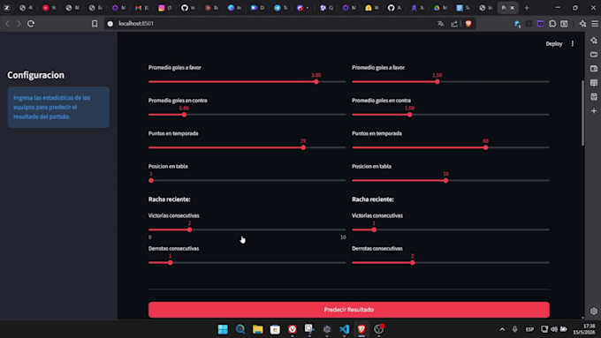Open Brave browser taskbar icon
Screen dimensions: 601x338
click(x=361, y=329)
